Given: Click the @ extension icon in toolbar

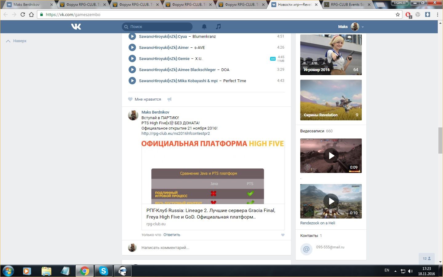Looking at the screenshot, I should pos(418,14).
